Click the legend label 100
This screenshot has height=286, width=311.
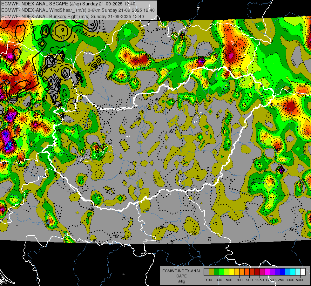[x=209, y=280]
